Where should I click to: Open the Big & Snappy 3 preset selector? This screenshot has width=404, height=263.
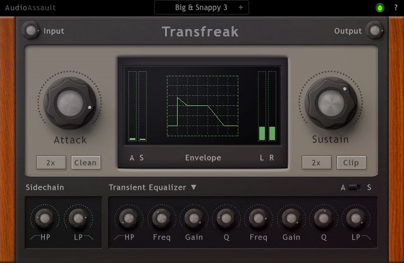tap(202, 8)
